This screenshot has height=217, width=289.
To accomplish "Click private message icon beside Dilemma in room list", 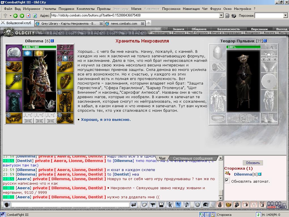I will [x=228, y=173].
